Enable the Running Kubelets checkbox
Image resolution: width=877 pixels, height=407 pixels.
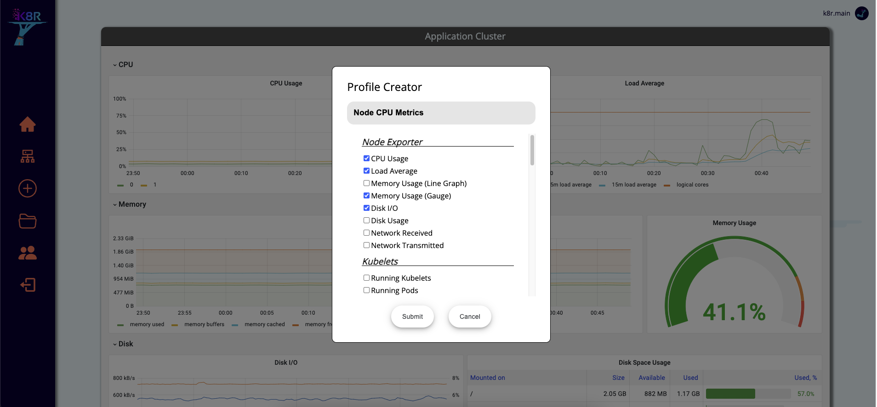tap(366, 277)
